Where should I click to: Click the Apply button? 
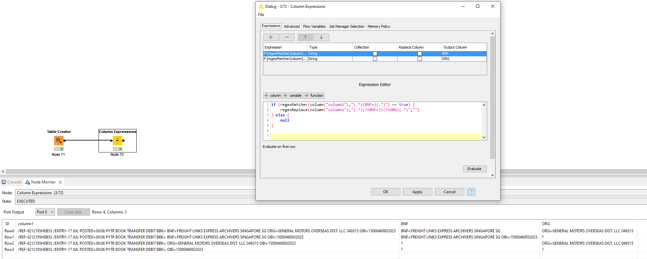click(x=418, y=192)
